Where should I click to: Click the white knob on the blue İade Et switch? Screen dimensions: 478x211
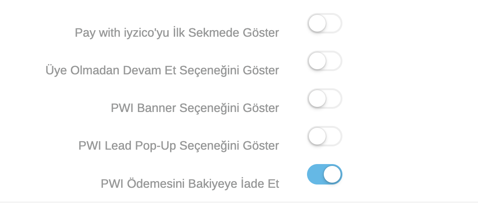pos(332,174)
